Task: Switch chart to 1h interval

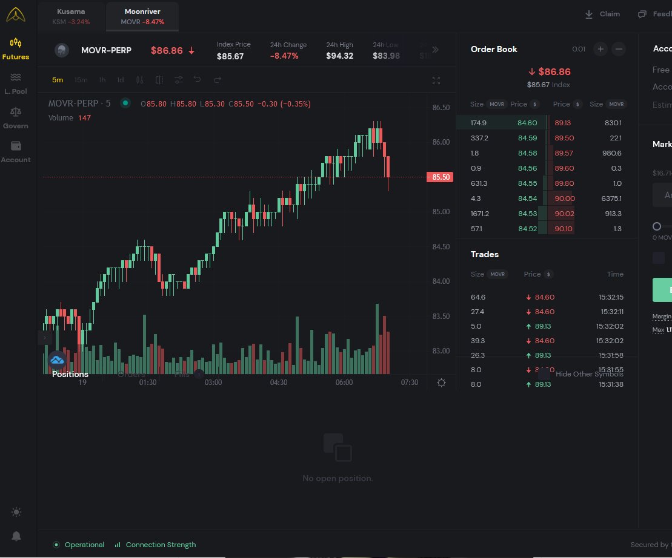Action: click(x=102, y=80)
